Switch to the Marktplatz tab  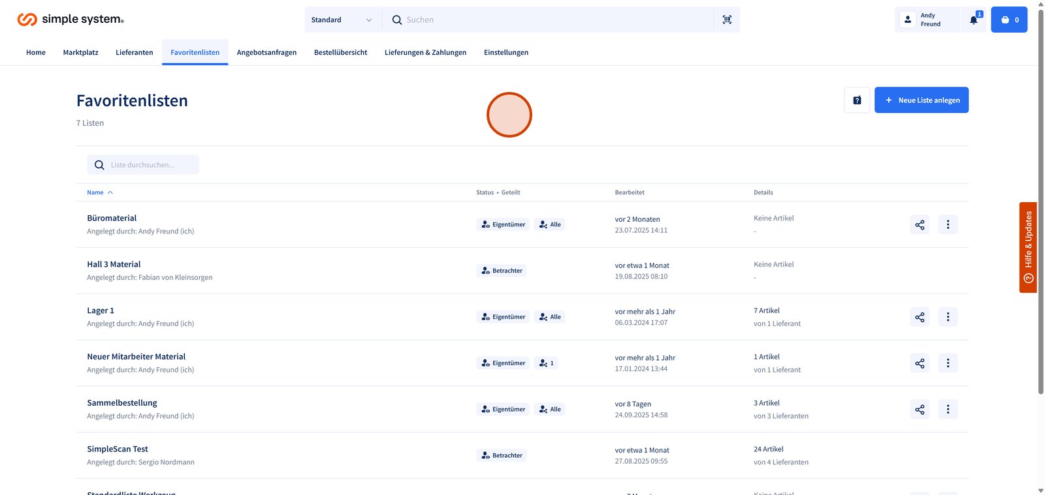[80, 52]
